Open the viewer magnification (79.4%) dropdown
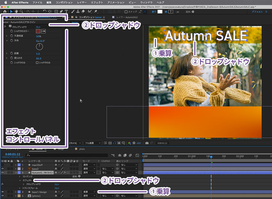Screen dimensions: 272x199 (x=75, y=143)
